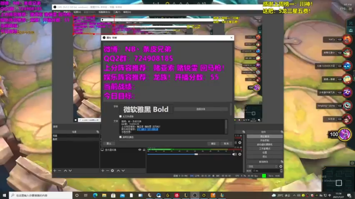Toggle 启用抗锯齿 checkbox
Viewport: 355px width, 199px height.
coord(120,137)
